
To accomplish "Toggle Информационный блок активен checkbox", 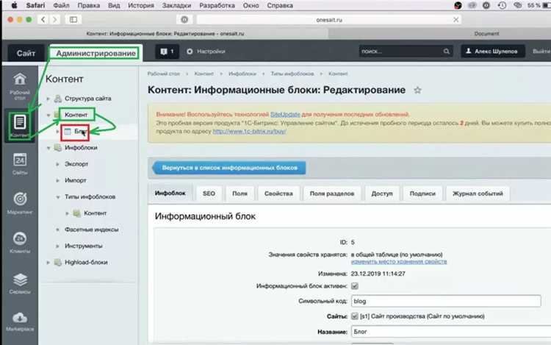I will tap(355, 286).
